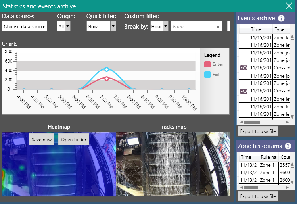This screenshot has height=204, width=297.
Task: Export Events archive to .csv file
Action: (x=258, y=131)
